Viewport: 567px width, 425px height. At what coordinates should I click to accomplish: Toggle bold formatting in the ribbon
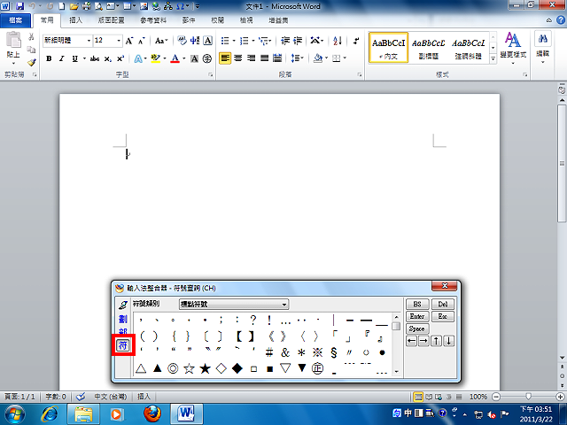[49, 58]
